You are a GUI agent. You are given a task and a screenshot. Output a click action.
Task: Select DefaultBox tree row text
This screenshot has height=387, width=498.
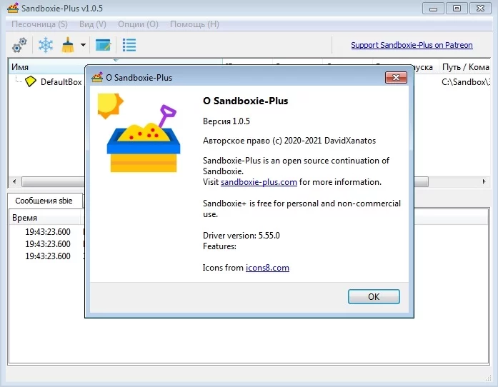(61, 82)
